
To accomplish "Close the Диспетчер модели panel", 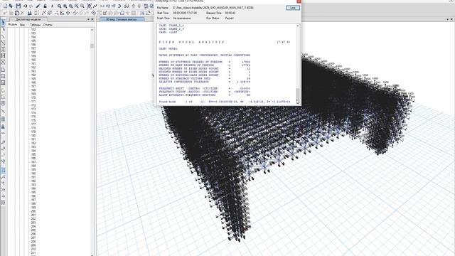I will (x=92, y=19).
